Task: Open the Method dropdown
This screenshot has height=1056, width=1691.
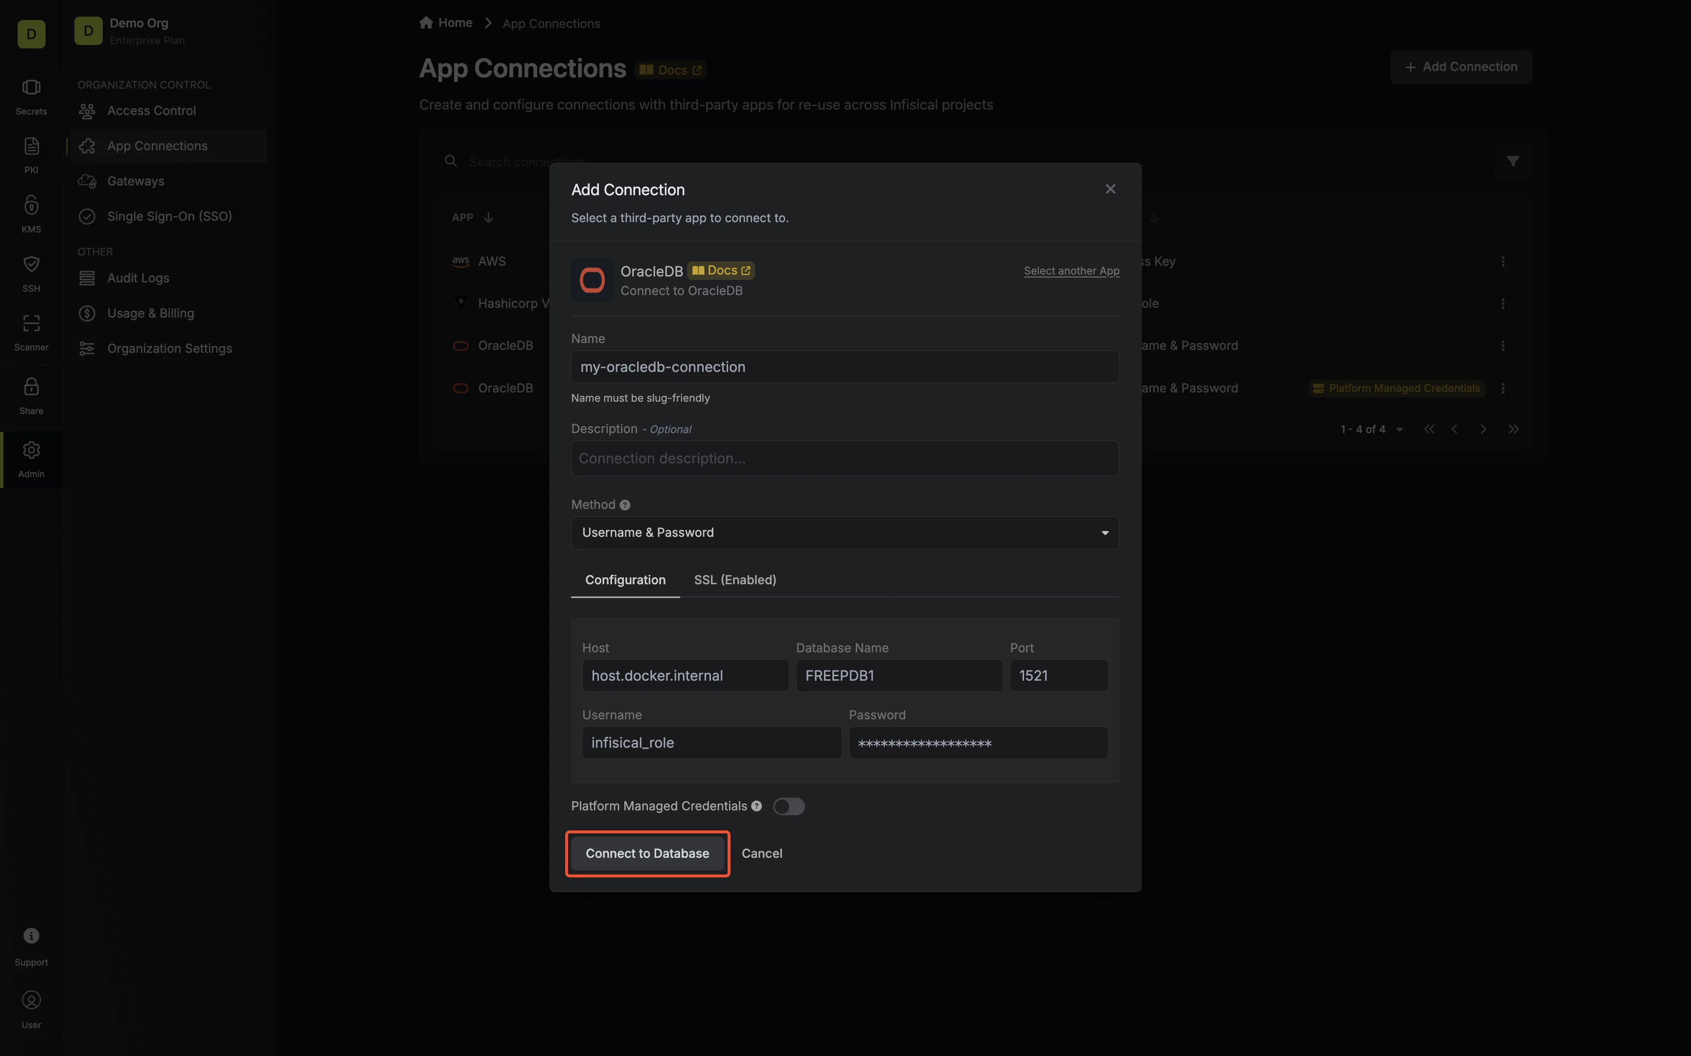Action: coord(845,533)
